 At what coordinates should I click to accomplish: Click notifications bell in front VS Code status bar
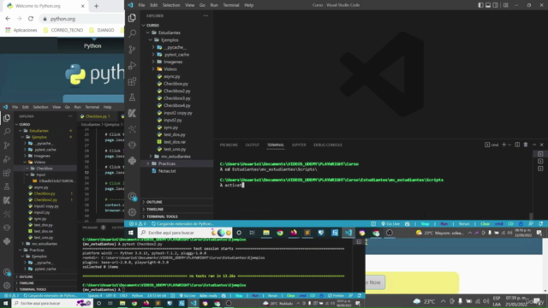coord(541,224)
